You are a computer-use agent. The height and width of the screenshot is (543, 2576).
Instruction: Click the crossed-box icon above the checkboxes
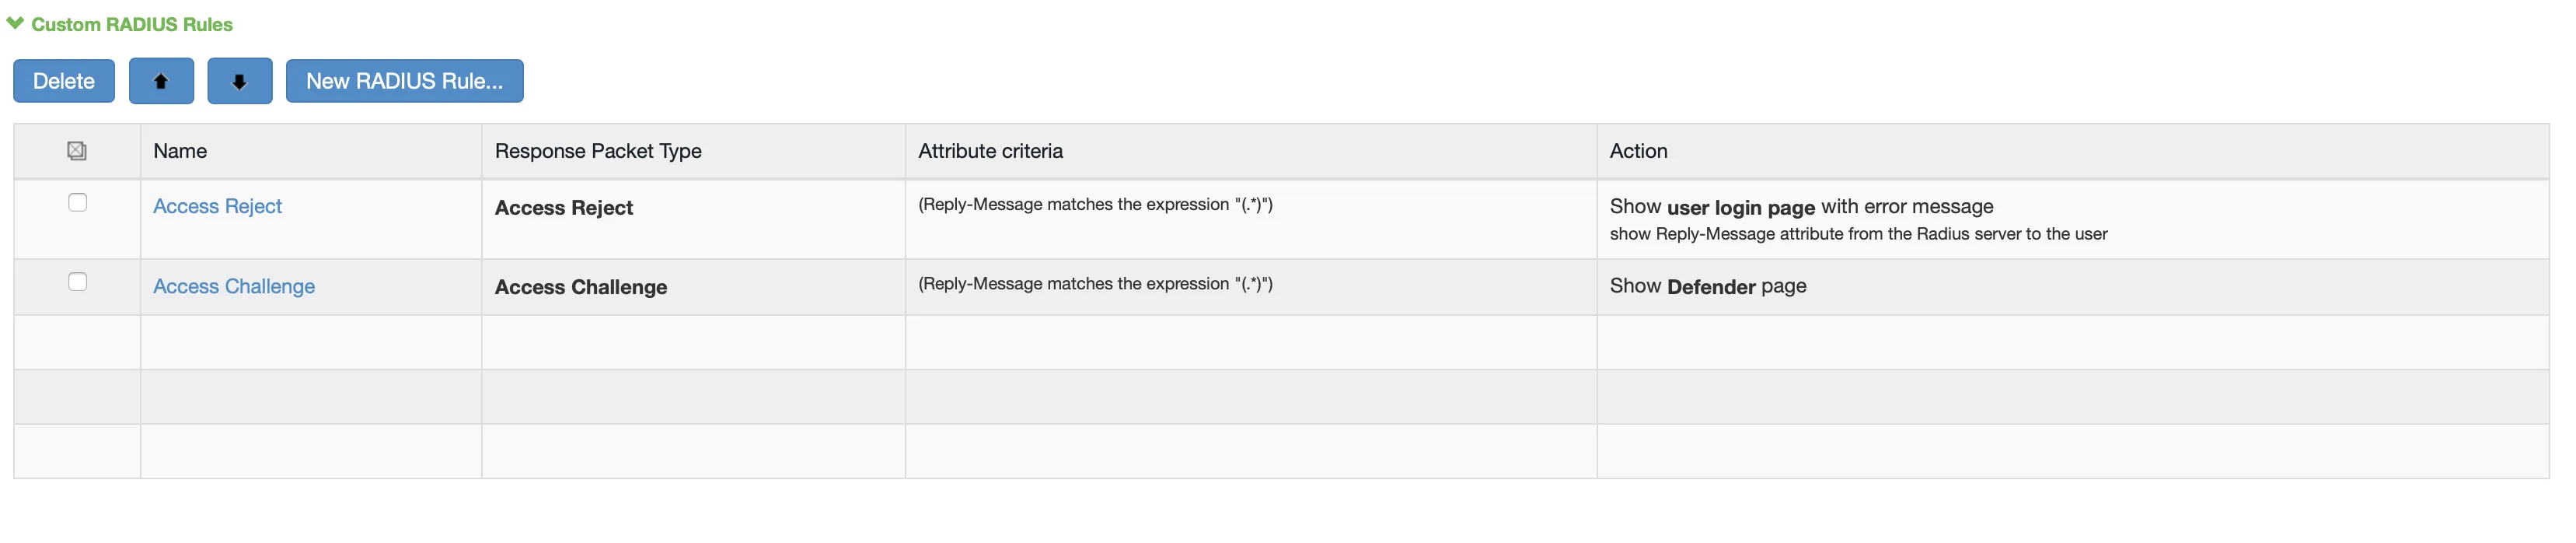77,151
